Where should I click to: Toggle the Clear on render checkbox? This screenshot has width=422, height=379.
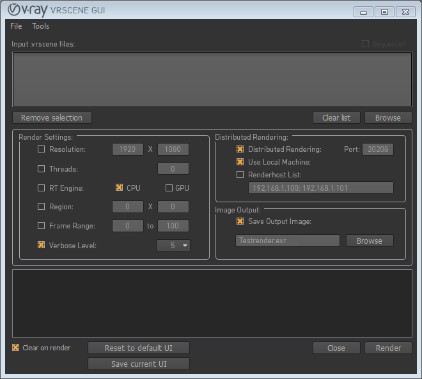point(15,348)
